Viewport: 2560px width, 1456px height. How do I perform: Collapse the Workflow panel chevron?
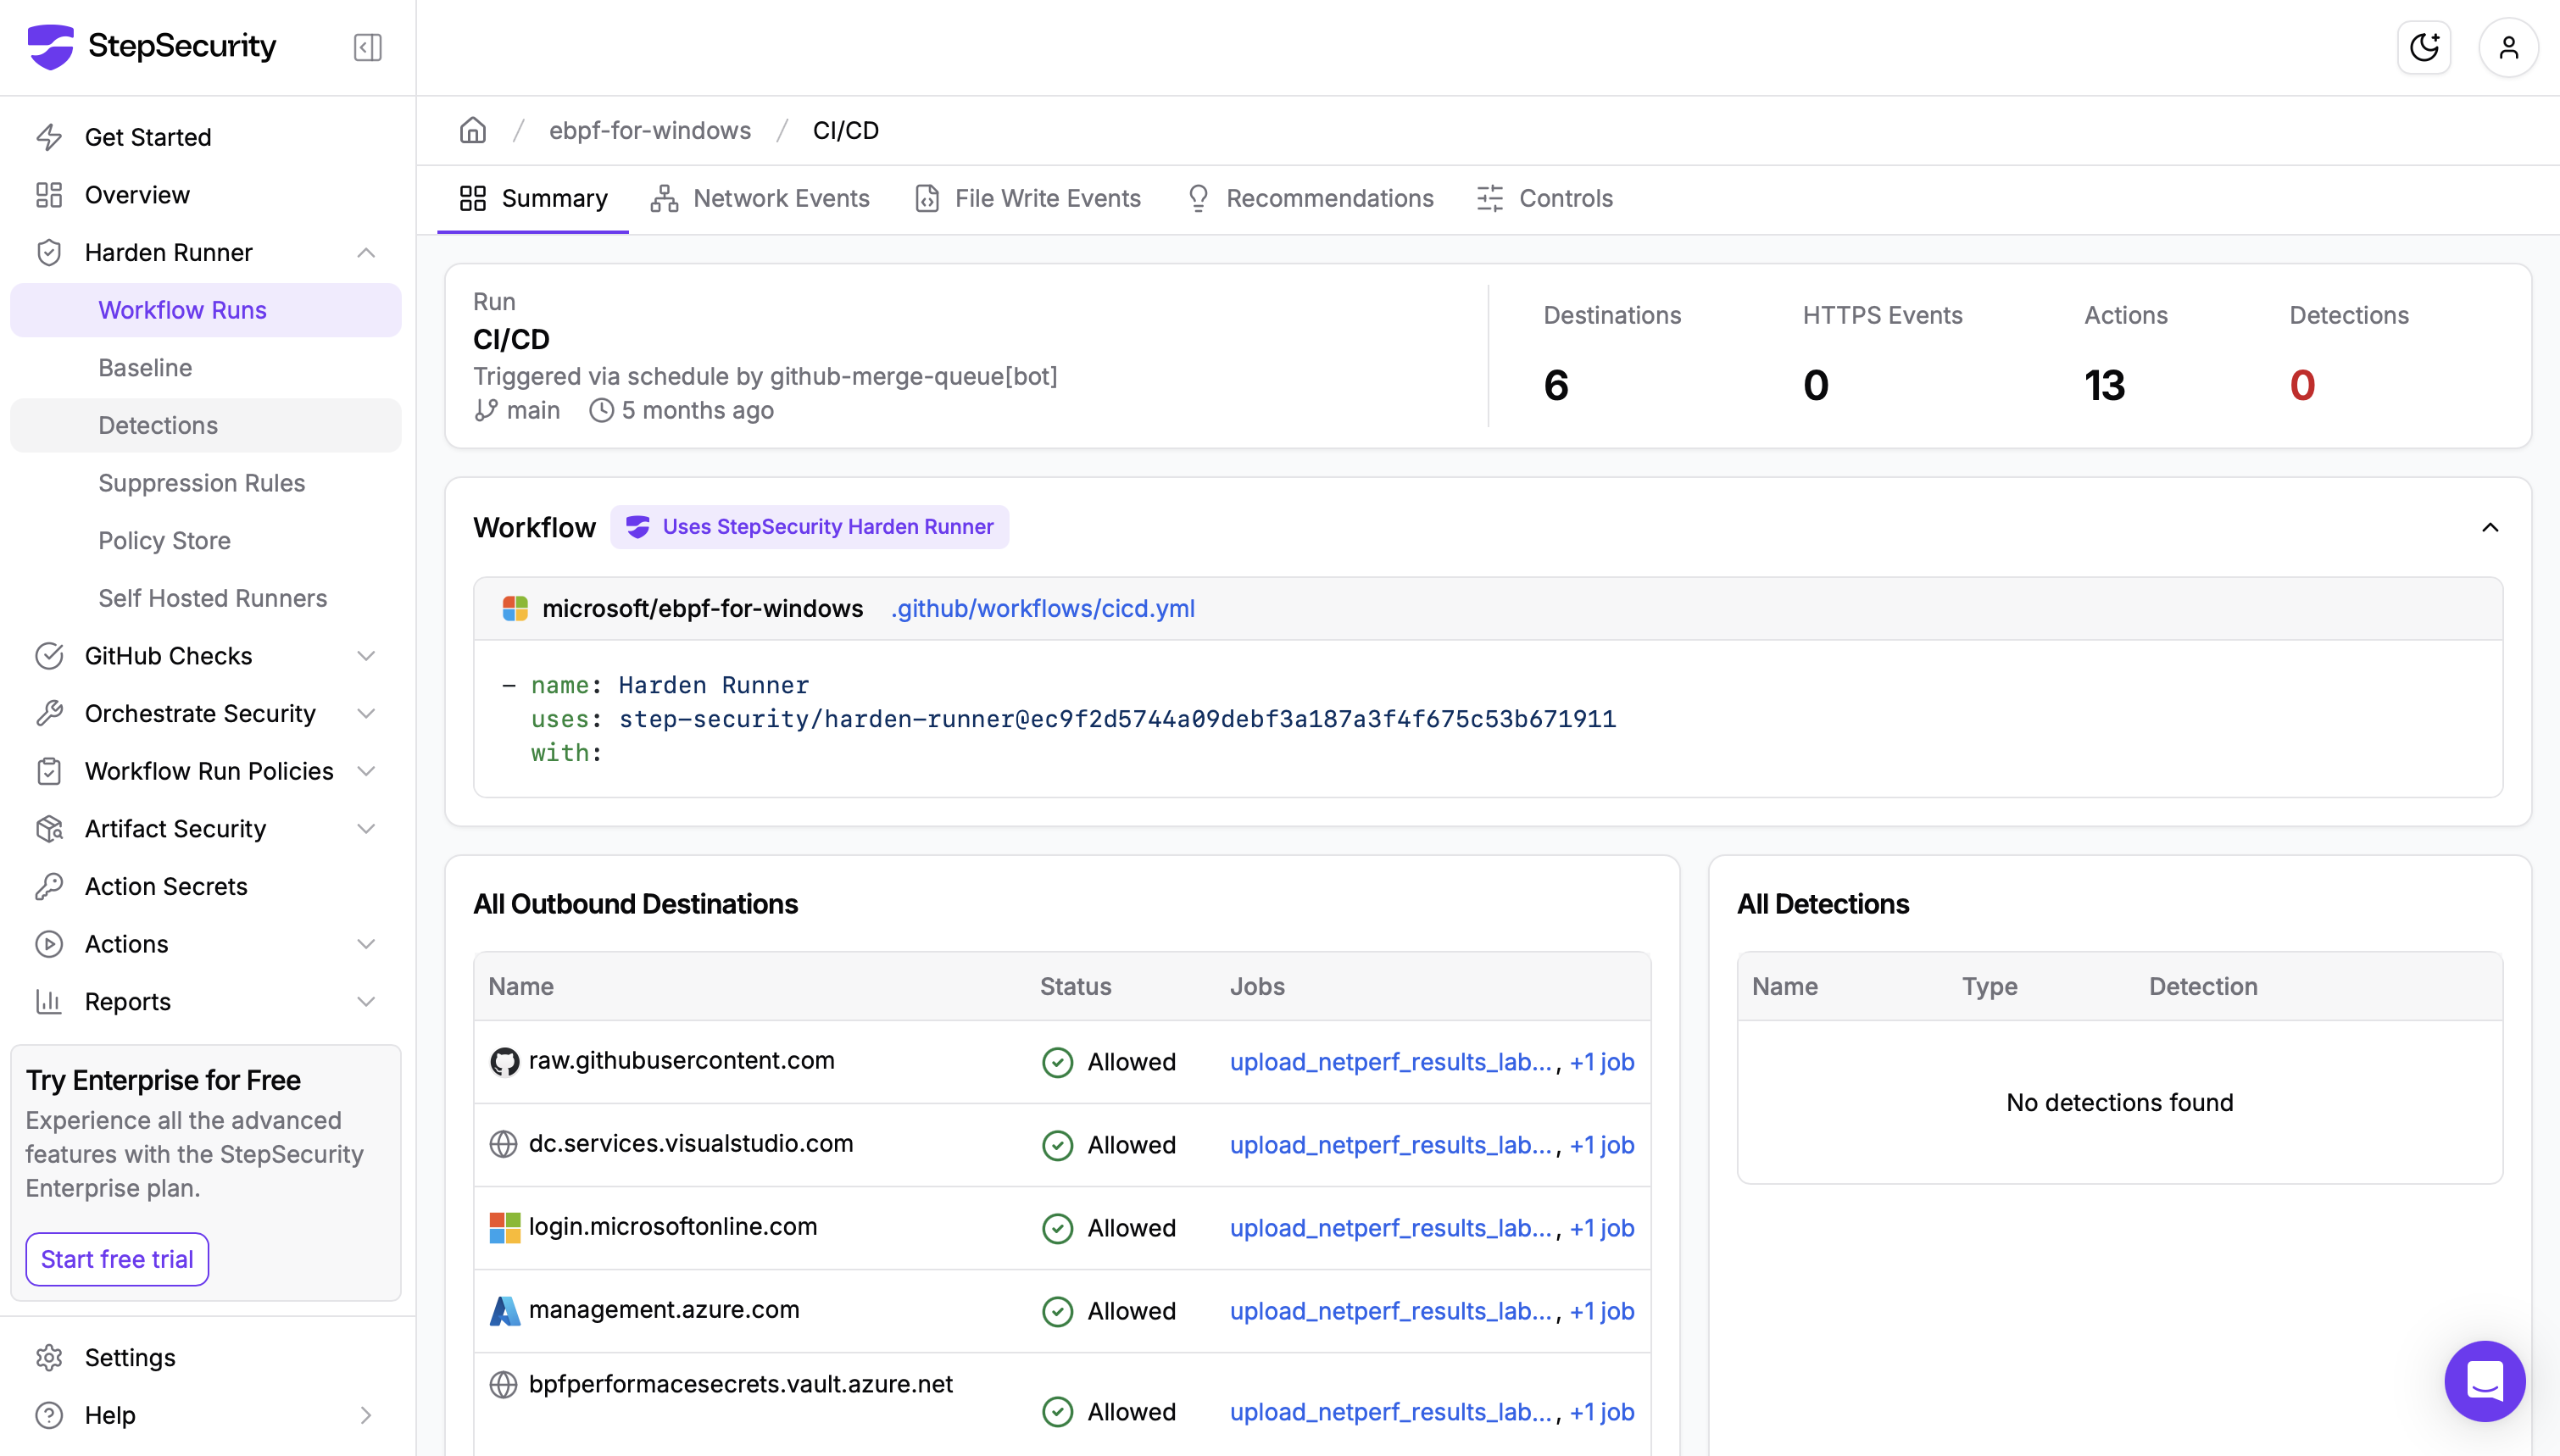(2490, 527)
